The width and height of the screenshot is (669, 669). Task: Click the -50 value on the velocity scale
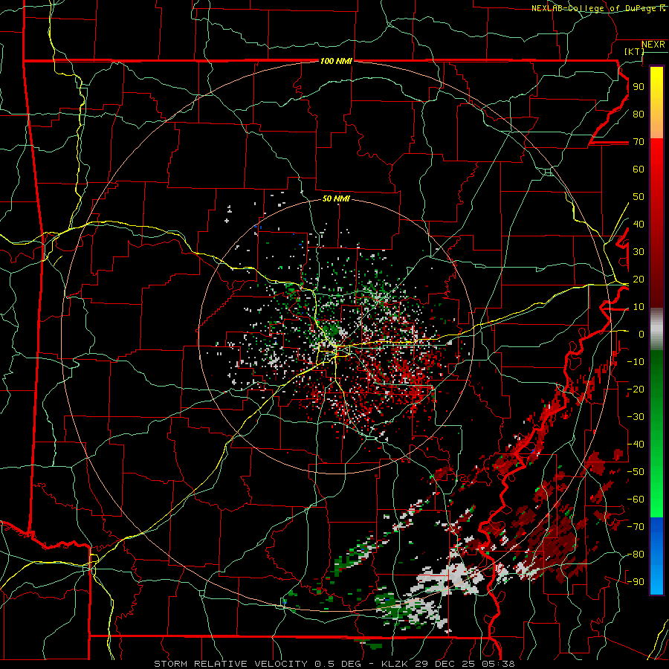coord(636,472)
